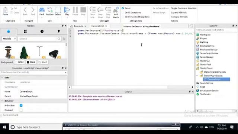Click the Copy button
Viewport: 238px width, 134px height.
15,13
